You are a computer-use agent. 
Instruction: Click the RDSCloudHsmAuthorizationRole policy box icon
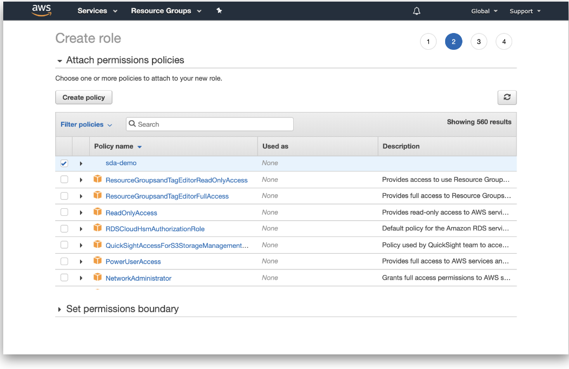(97, 228)
